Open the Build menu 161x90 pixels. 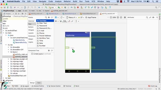pos(75,1)
